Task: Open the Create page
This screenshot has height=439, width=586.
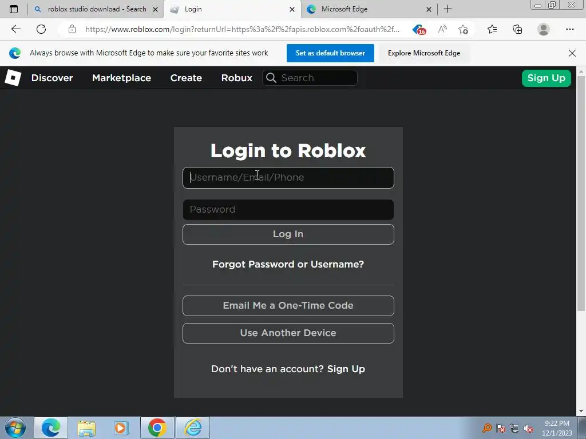Action: point(186,78)
